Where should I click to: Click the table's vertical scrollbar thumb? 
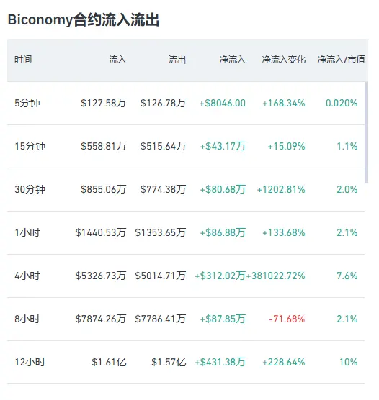(x=367, y=132)
